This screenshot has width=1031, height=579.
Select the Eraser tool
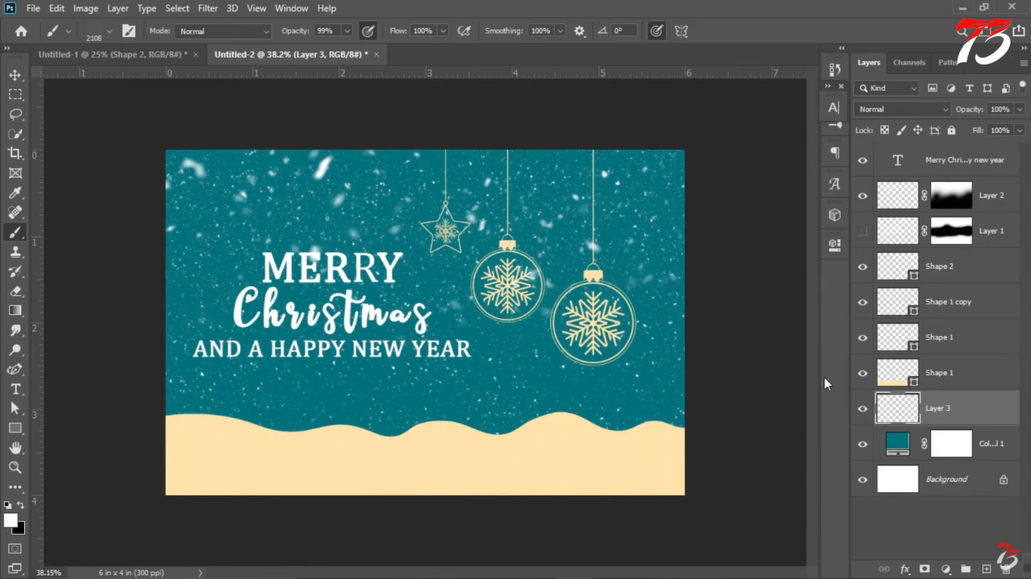click(x=15, y=291)
